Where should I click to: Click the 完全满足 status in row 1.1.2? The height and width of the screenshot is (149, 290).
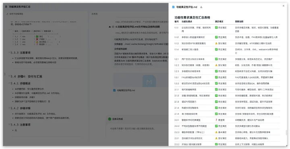[x=221, y=37]
